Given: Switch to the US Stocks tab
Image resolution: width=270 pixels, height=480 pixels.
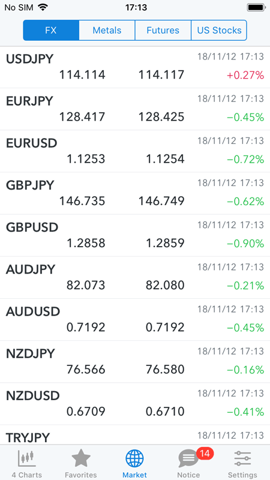Looking at the screenshot, I should coord(219,31).
